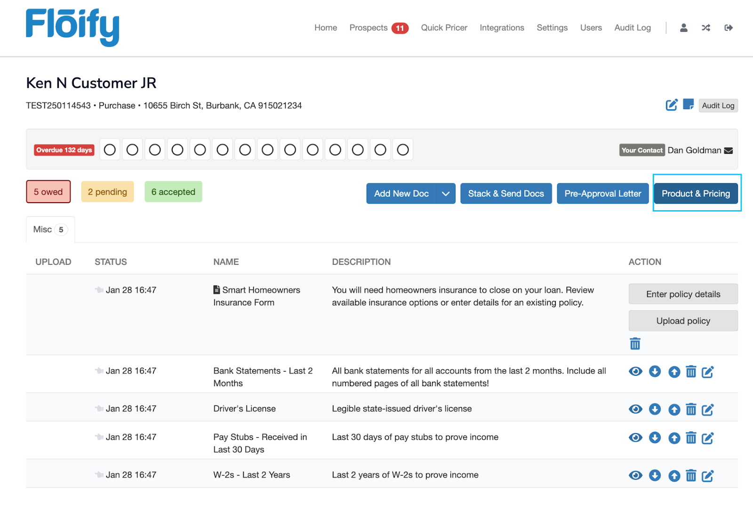Click Enter policy details button
753x507 pixels.
tap(683, 294)
